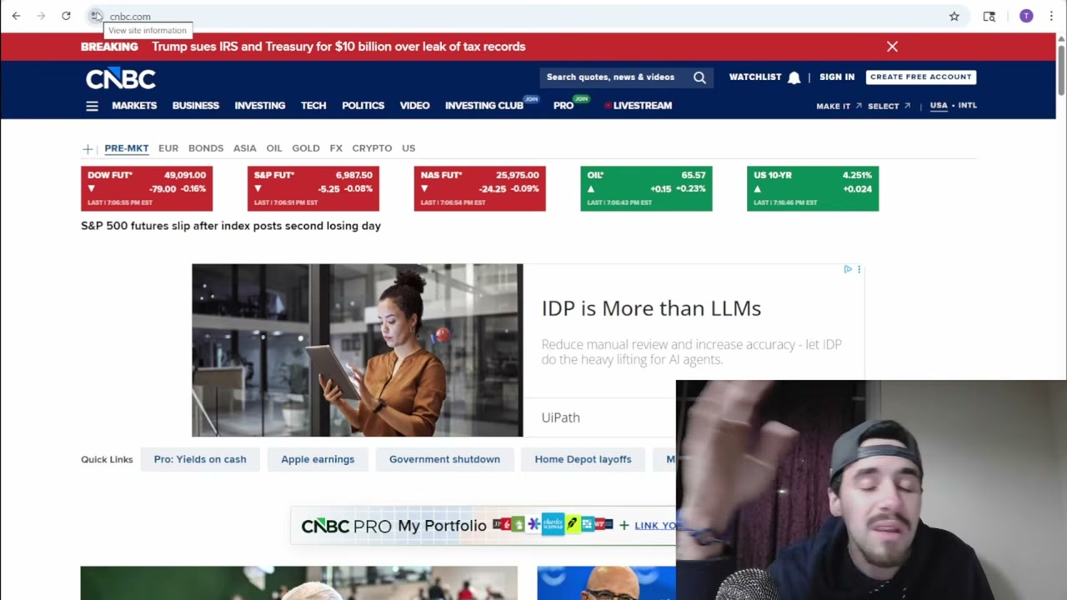Viewport: 1067px width, 600px height.
Task: Select the BONDS market tab
Action: click(x=206, y=148)
